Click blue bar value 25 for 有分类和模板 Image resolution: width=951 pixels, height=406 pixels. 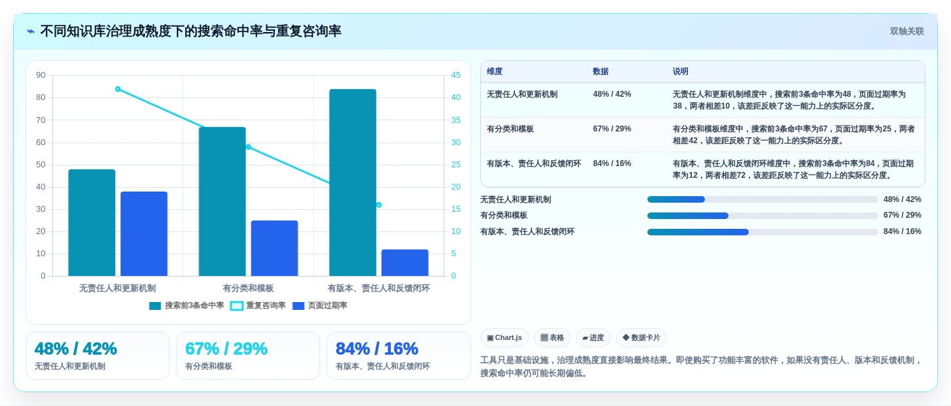274,248
